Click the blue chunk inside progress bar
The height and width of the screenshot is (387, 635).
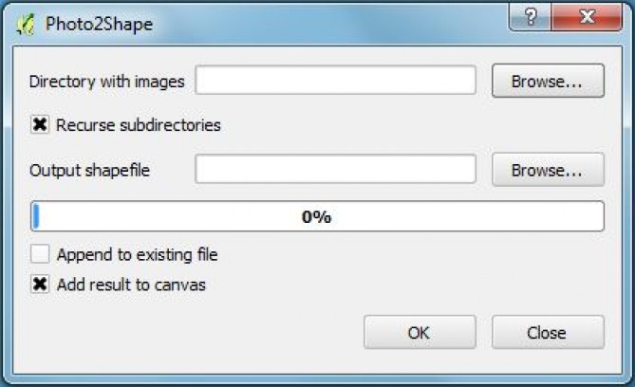(36, 216)
